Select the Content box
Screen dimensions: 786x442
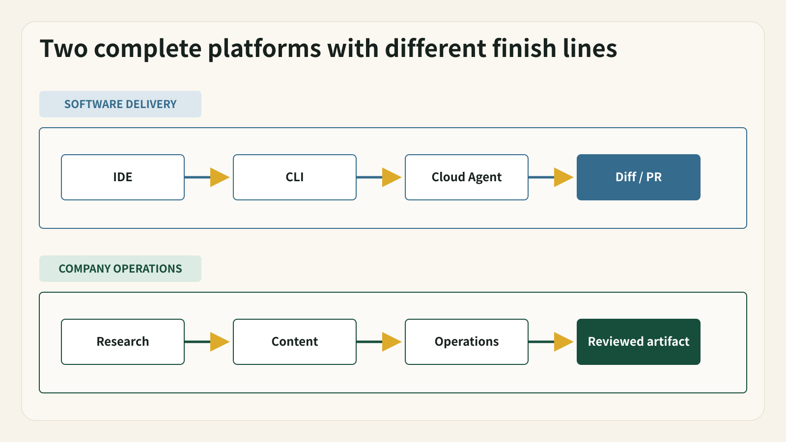(295, 342)
